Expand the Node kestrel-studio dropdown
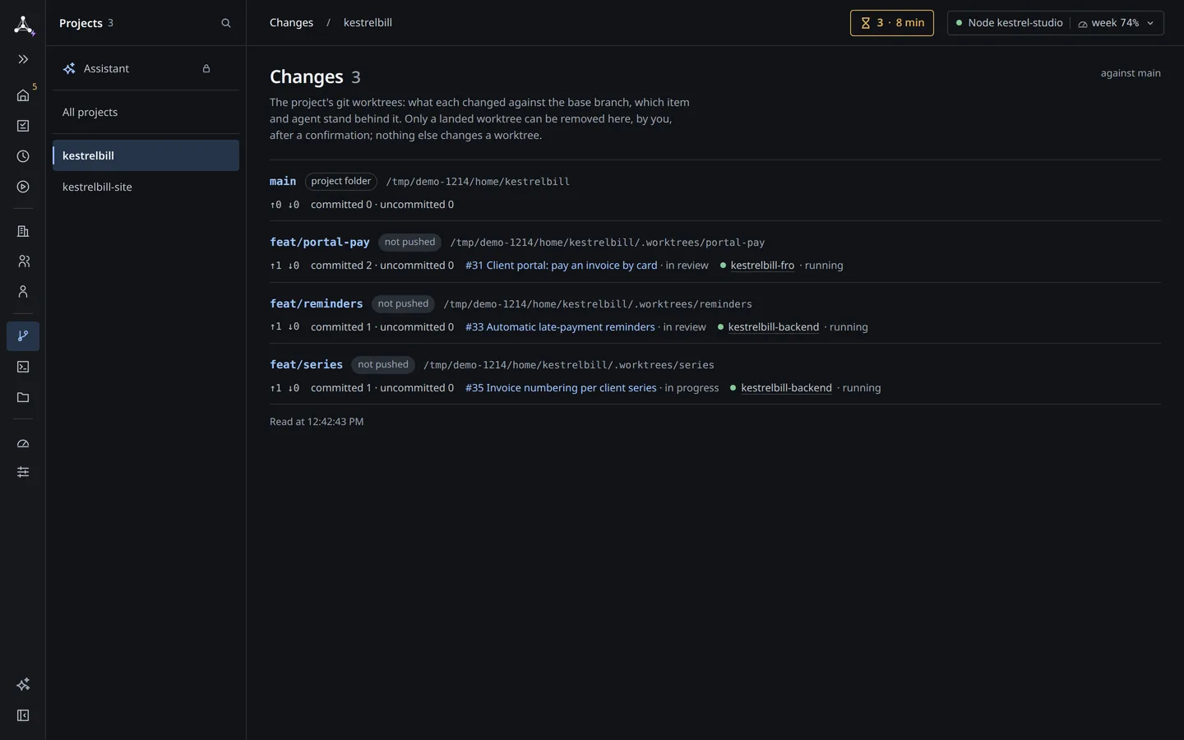Screen dimensions: 1184x740 (x=1056, y=23)
